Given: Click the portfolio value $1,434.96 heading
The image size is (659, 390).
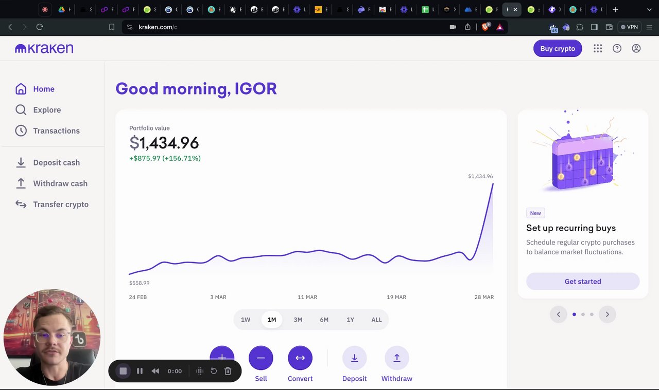Looking at the screenshot, I should coord(164,143).
